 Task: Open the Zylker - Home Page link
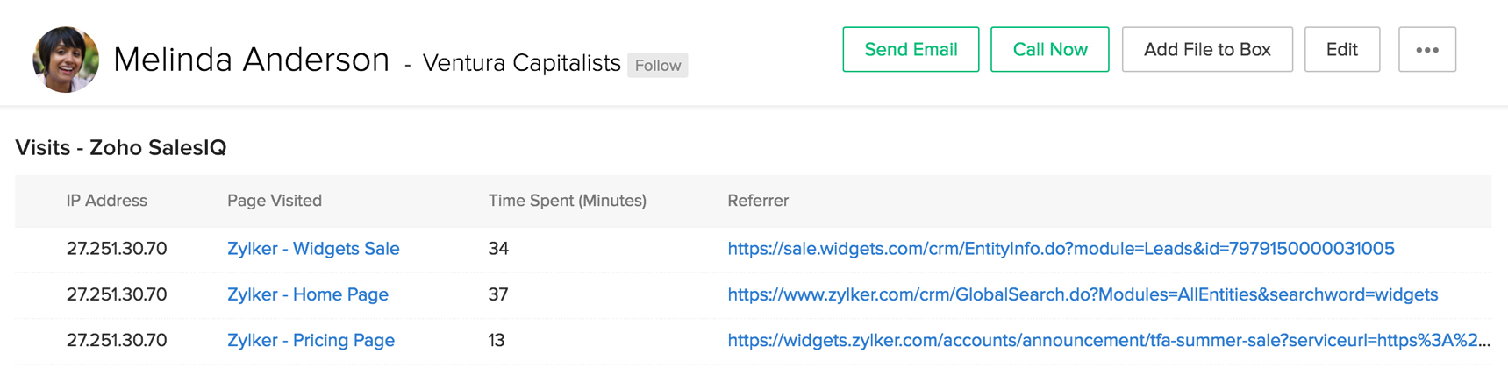308,294
